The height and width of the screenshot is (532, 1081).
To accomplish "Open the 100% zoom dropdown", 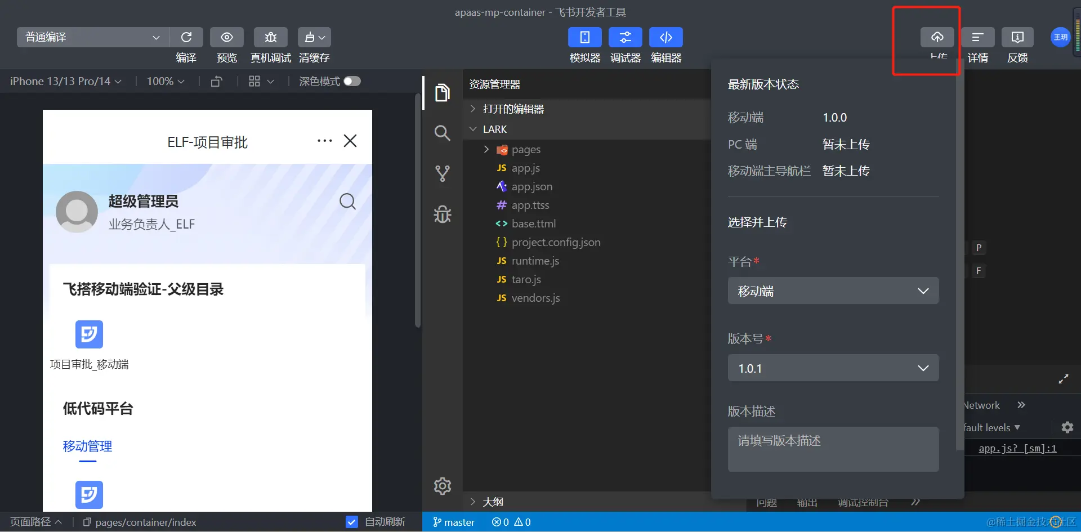I will coord(166,81).
